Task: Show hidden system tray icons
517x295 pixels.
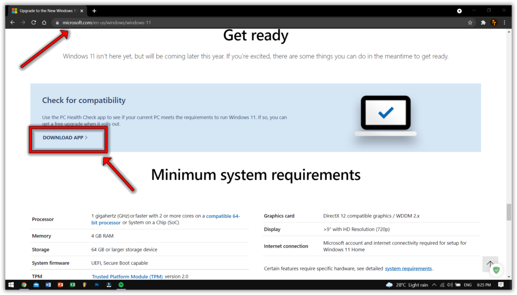Action: click(x=434, y=285)
